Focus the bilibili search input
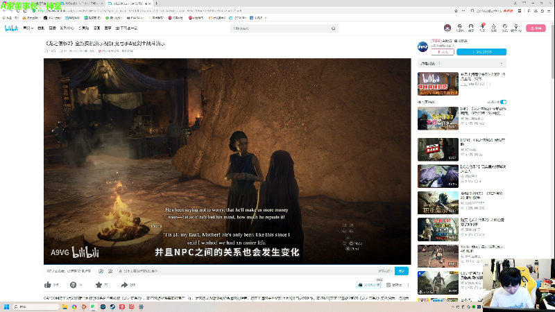Image resolution: width=555 pixels, height=312 pixels. tap(280, 28)
